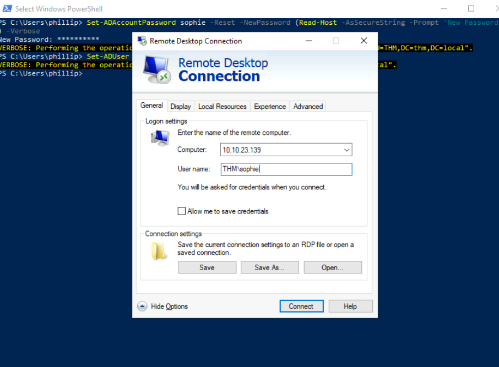Click 'New Password: **********' line in PowerShell
Screen dimensions: 499x367
[50, 40]
